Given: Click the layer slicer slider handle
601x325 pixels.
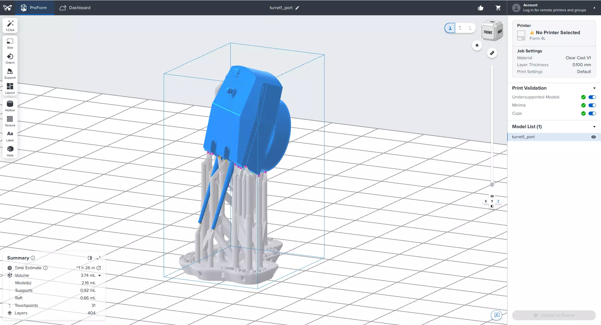Looking at the screenshot, I should coord(492,184).
